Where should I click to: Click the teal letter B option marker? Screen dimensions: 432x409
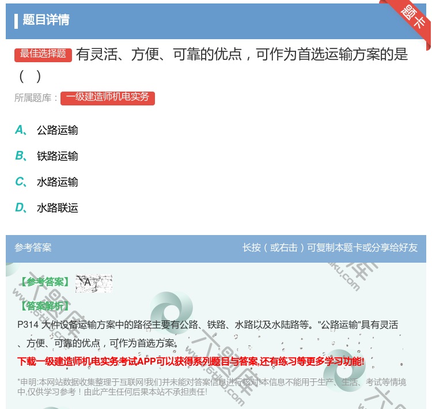tap(21, 156)
